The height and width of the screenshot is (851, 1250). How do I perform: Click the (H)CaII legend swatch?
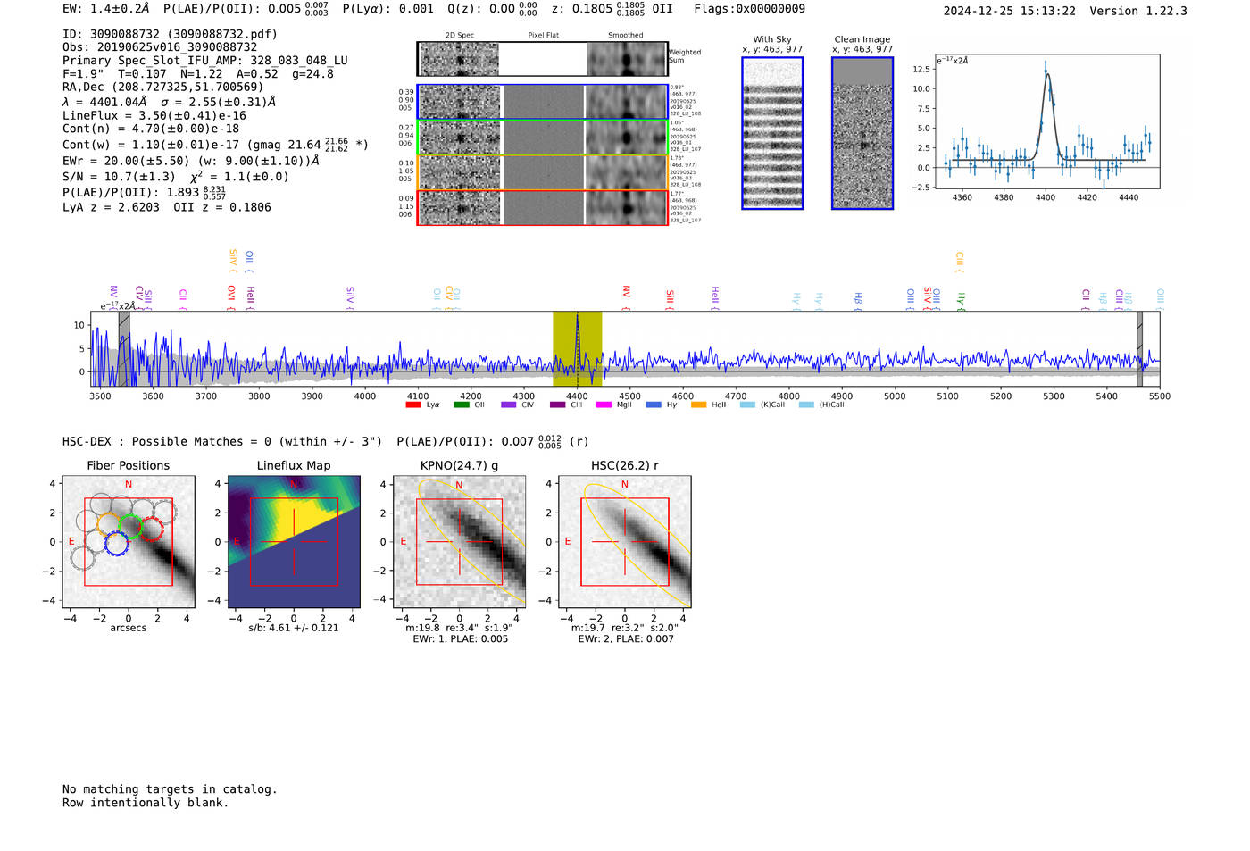tap(806, 405)
